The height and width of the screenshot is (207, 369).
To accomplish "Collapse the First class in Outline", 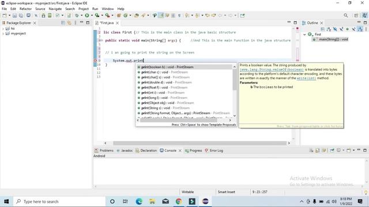I will [x=304, y=34].
